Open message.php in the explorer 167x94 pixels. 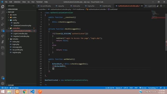tap(17, 47)
